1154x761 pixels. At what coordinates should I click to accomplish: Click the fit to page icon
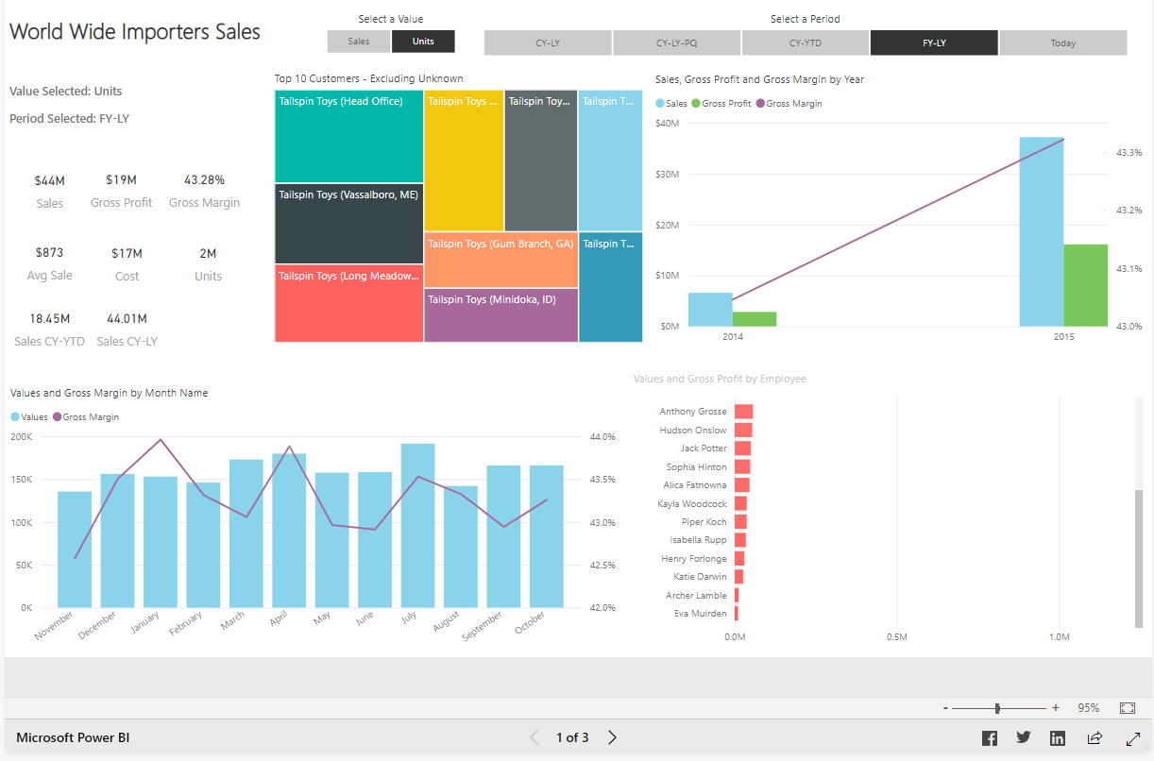[x=1127, y=708]
